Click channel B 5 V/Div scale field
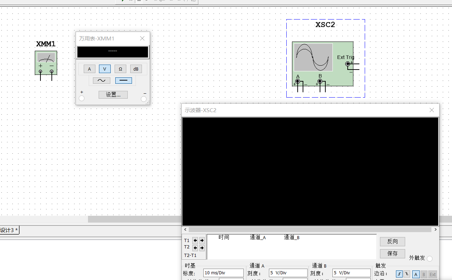 coord(352,273)
